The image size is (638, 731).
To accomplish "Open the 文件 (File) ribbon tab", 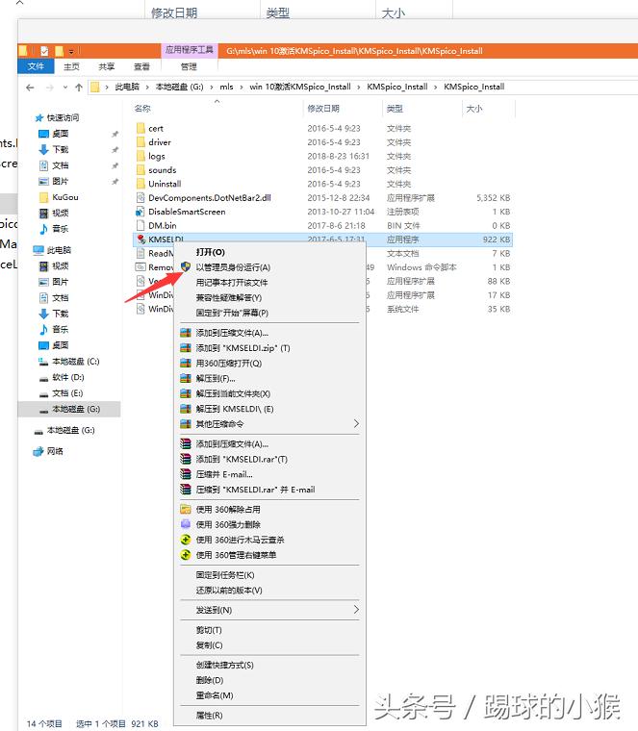I will click(x=36, y=66).
